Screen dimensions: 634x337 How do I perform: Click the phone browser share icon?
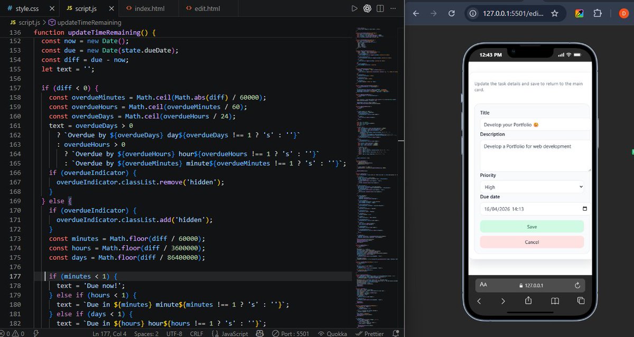tap(528, 301)
